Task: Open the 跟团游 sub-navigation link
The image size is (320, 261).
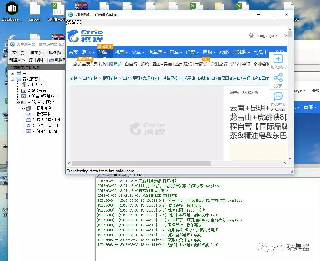Action: pos(115,64)
